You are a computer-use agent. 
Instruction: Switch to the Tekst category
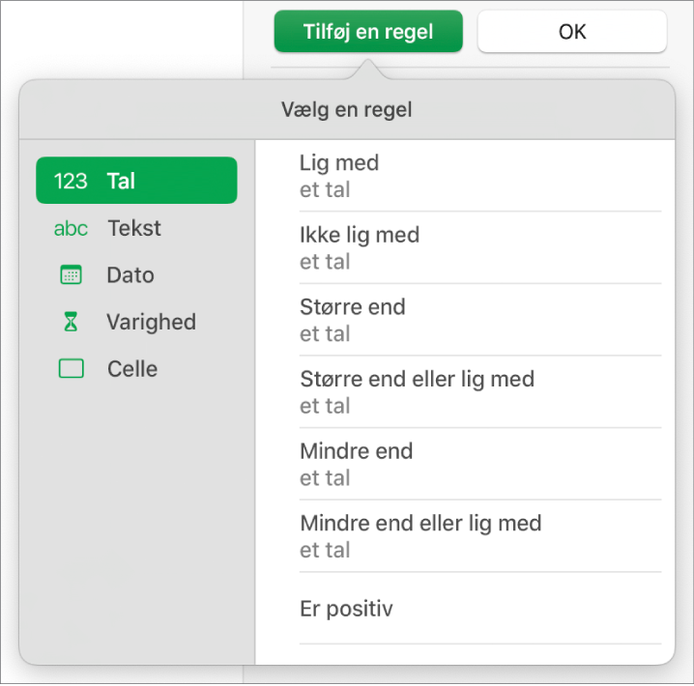click(x=134, y=229)
